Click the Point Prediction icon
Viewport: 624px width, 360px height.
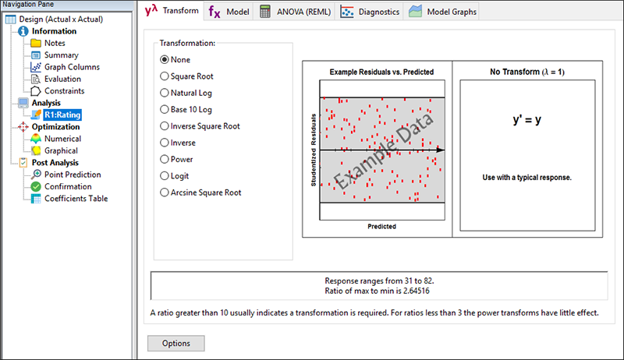36,175
